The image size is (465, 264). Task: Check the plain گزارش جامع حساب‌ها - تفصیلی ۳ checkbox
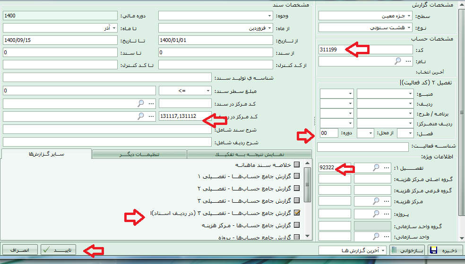[297, 201]
